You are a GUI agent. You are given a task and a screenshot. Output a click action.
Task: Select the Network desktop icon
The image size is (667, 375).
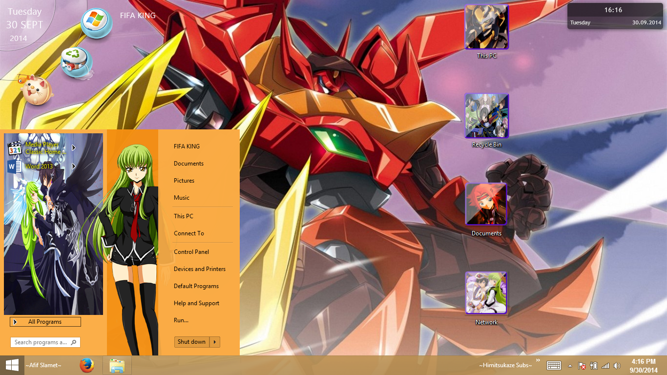(487, 298)
